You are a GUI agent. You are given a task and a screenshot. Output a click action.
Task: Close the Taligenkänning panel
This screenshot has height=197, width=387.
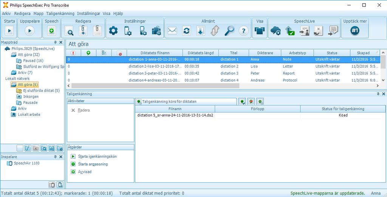(x=384, y=94)
